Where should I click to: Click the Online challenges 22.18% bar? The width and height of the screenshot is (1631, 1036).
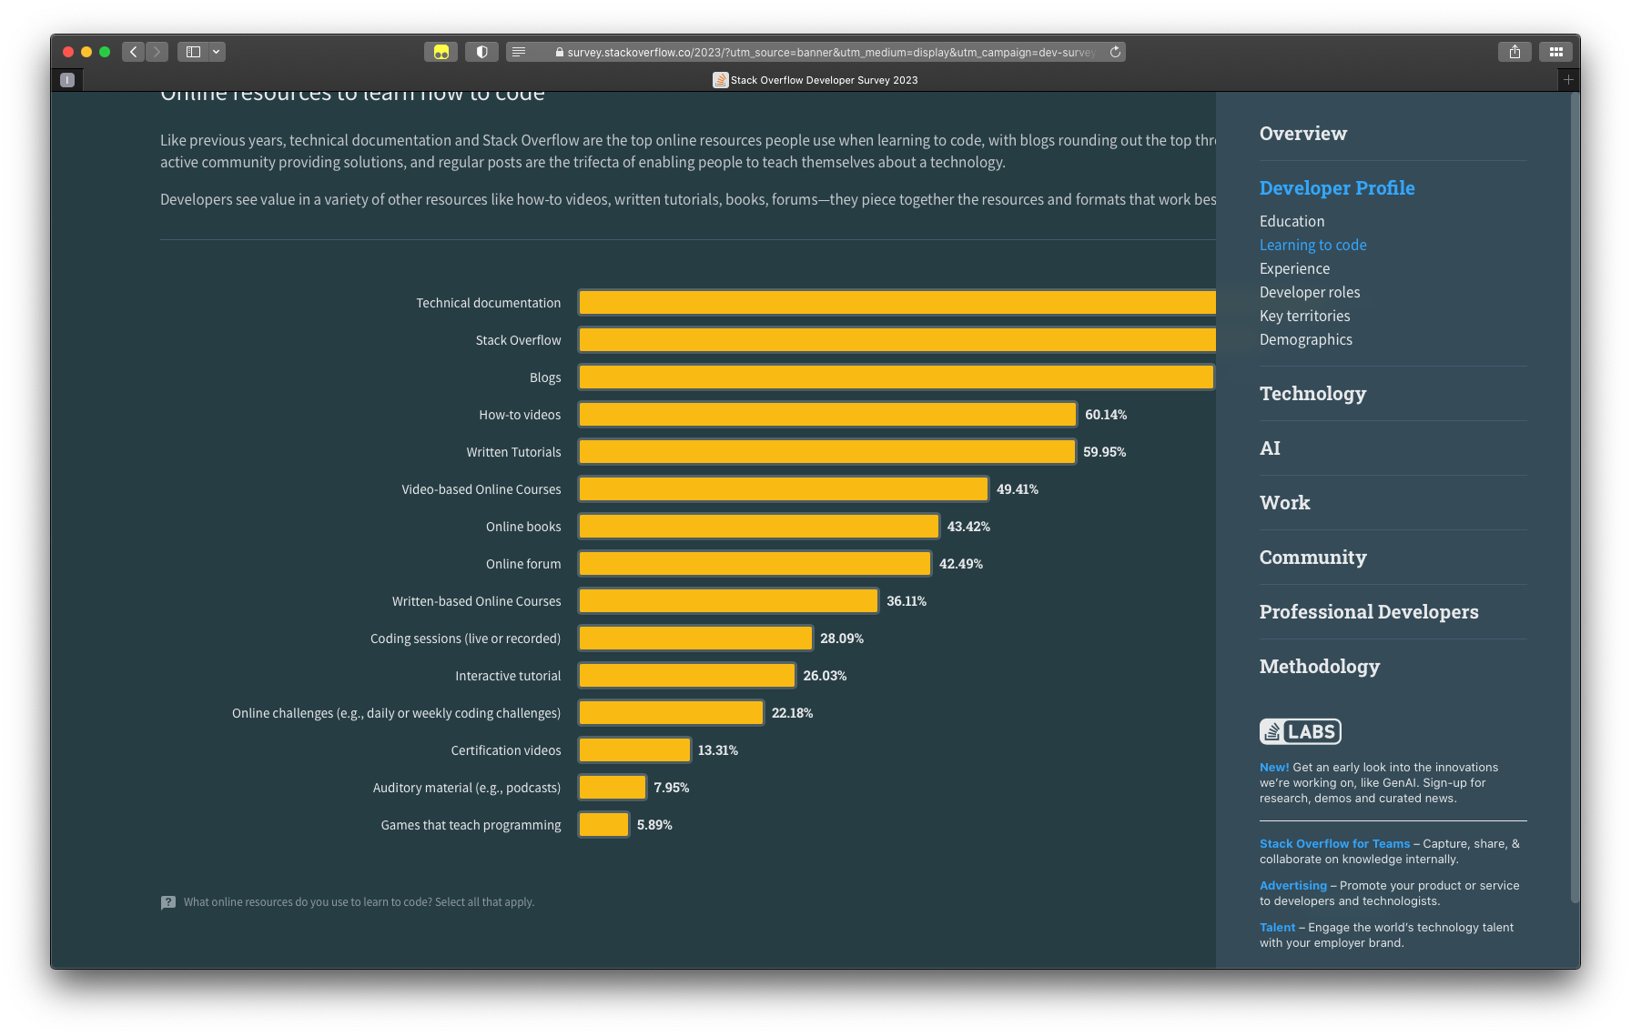[x=671, y=713]
